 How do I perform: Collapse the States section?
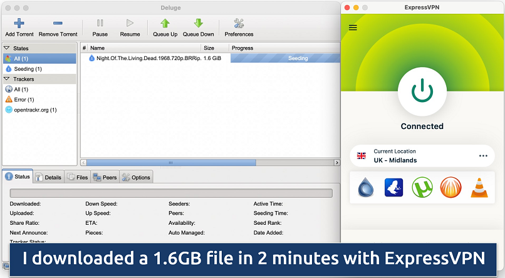pyautogui.click(x=7, y=48)
